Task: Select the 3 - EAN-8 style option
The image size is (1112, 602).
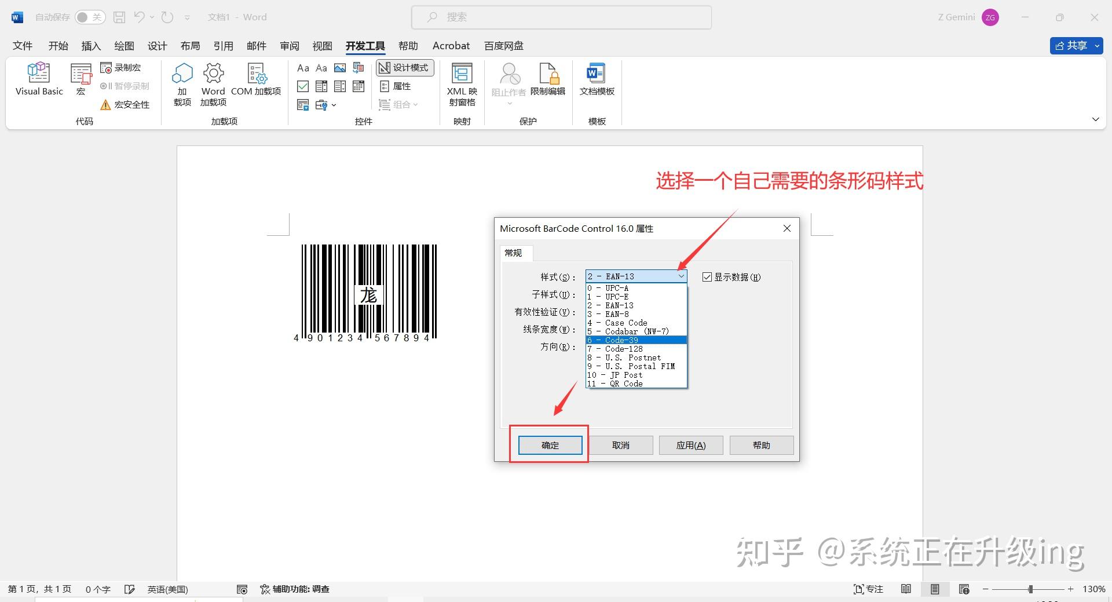Action: pos(636,314)
